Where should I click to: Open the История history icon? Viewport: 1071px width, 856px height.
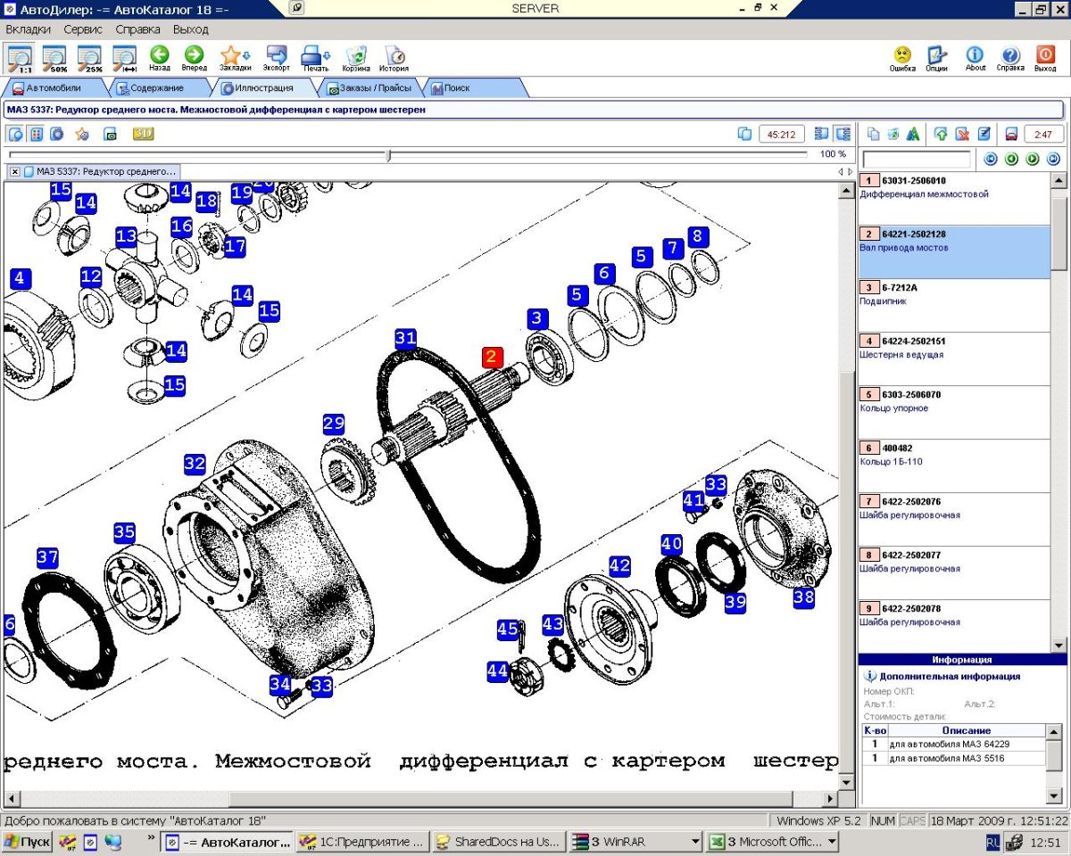[x=394, y=58]
